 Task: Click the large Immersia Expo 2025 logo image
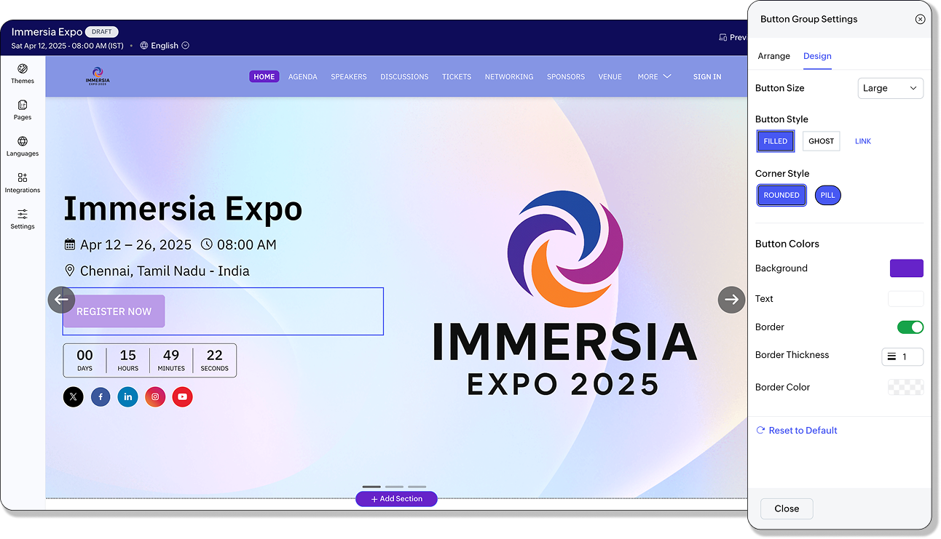[564, 292]
